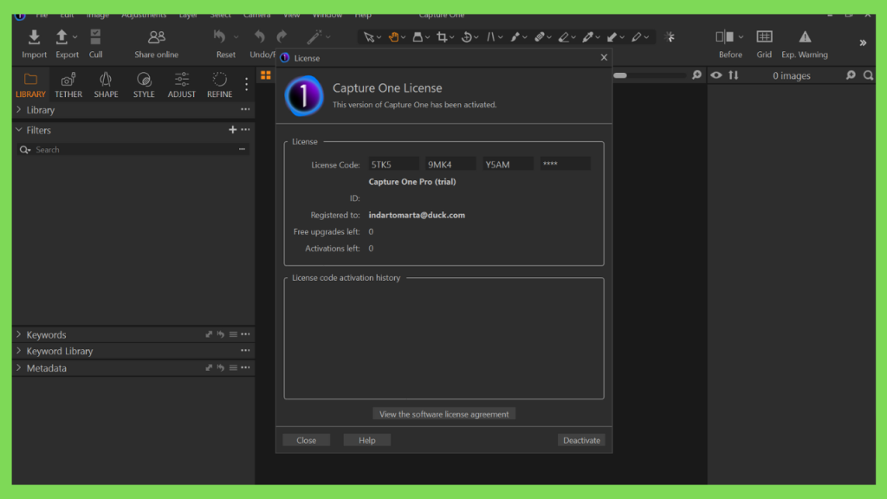The height and width of the screenshot is (499, 887).
Task: Click the license code field 5TK5
Action: tap(394, 164)
